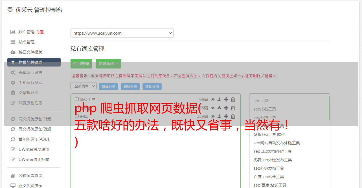
Task: Click the "98词" count in the SEO工具 row
Action: click(203, 99)
